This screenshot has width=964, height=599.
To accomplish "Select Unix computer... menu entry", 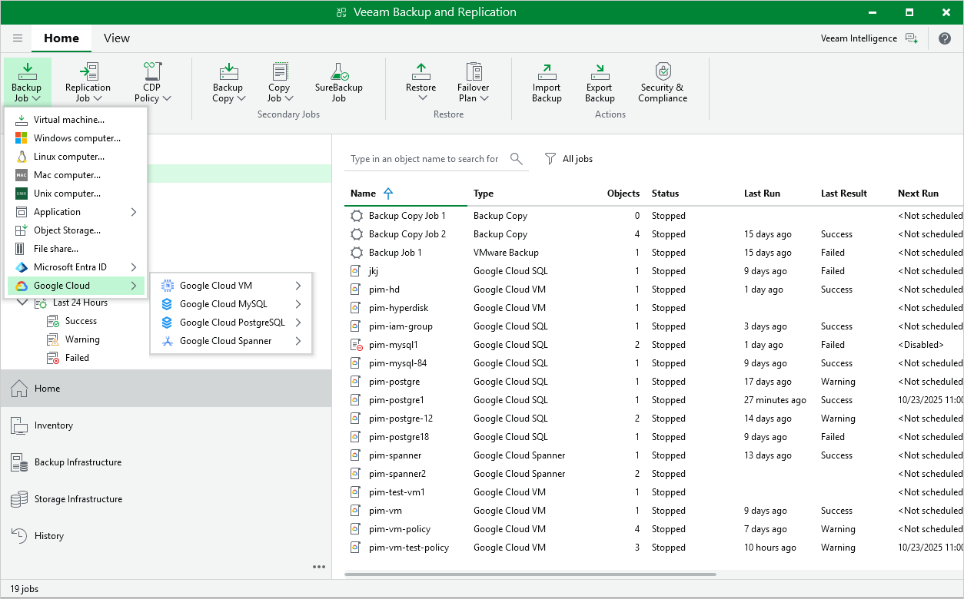I will 75,194.
